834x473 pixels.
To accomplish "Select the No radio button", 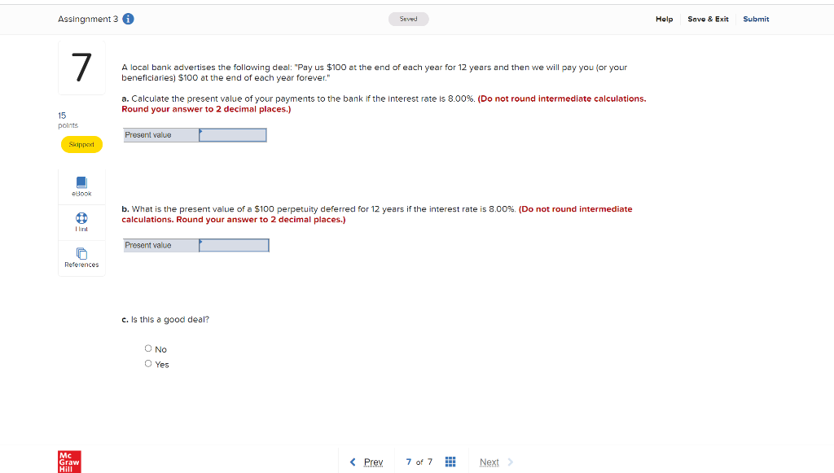I will pos(147,348).
